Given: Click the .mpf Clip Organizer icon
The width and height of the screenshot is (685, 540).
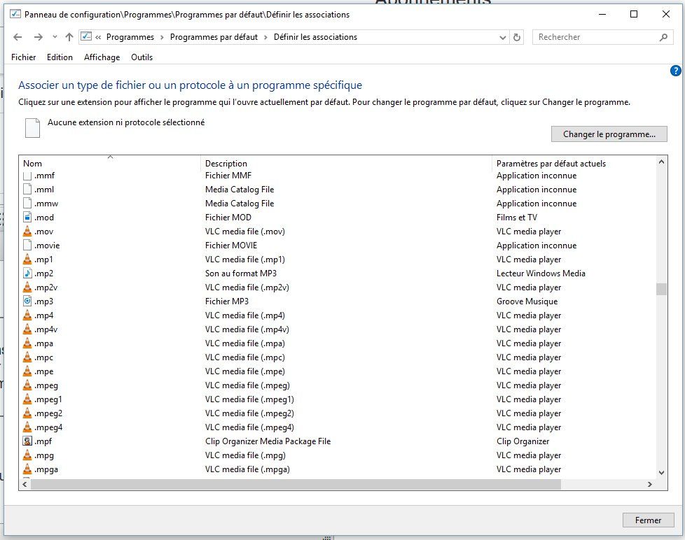Looking at the screenshot, I should [27, 441].
